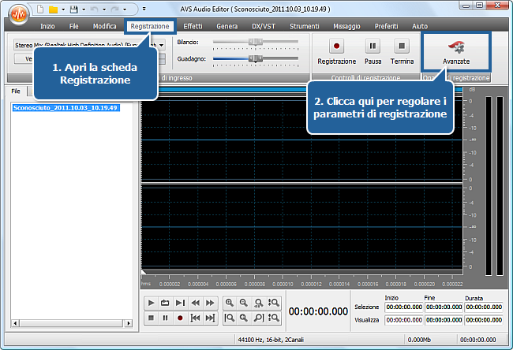Open the DX/VST ribbon tab

pyautogui.click(x=263, y=26)
